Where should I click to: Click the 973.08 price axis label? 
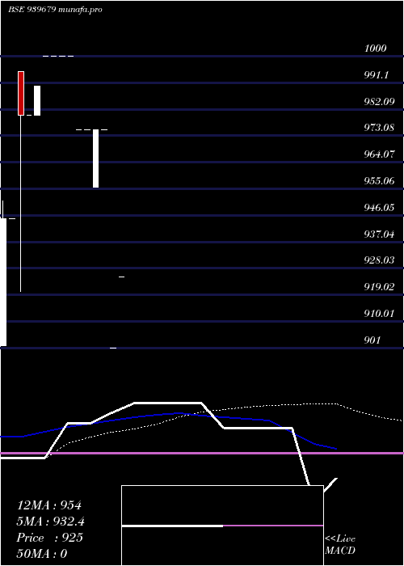click(x=379, y=128)
